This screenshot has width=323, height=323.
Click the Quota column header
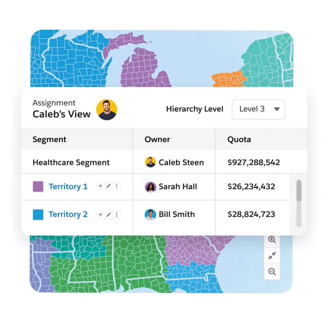click(x=239, y=139)
